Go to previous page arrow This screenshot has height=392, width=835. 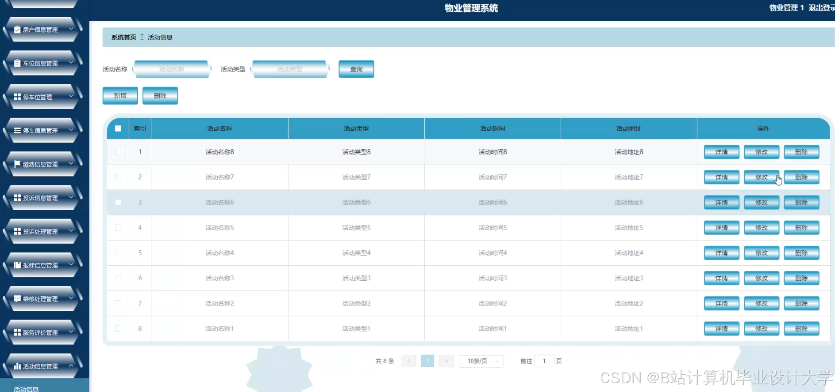coord(408,361)
